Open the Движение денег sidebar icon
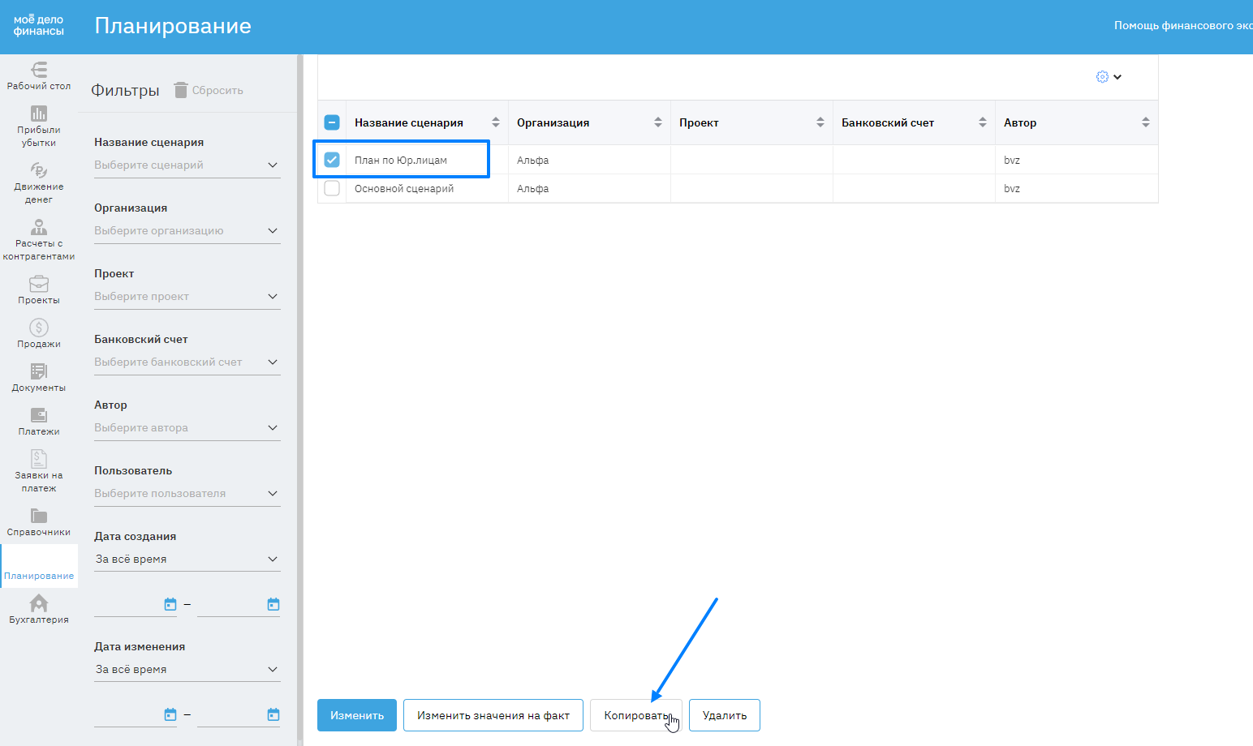The width and height of the screenshot is (1253, 746). click(39, 170)
